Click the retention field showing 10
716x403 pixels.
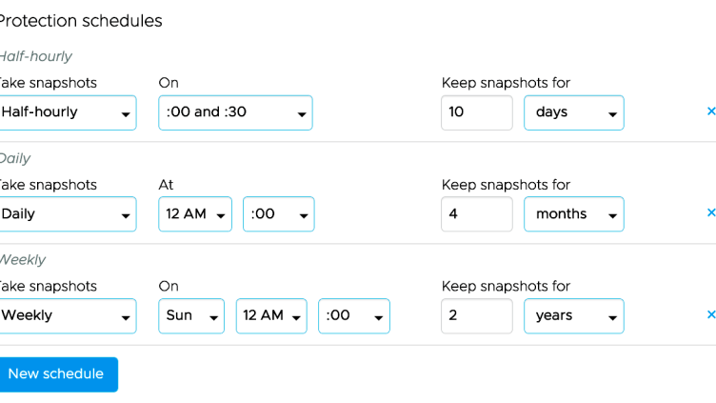pos(477,112)
